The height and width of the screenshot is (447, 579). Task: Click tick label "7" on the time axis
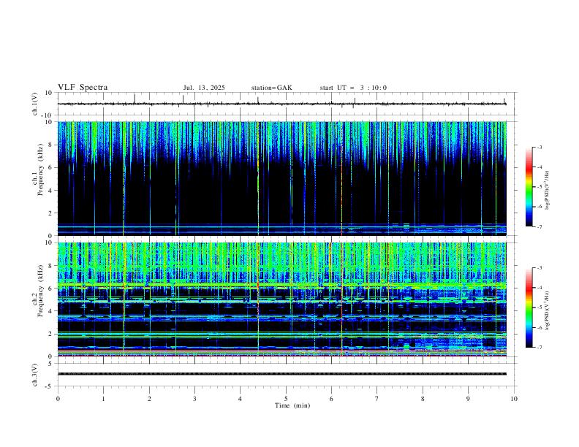[x=377, y=399]
